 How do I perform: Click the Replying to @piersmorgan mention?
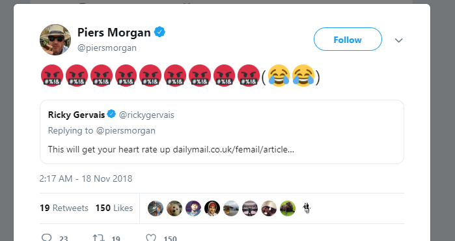point(126,131)
